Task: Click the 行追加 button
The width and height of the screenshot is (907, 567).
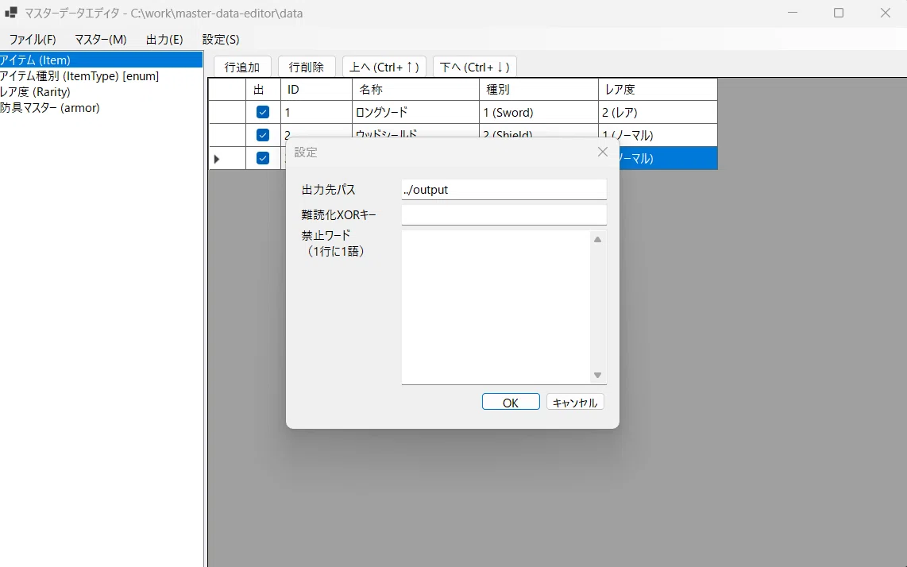Action: 242,67
